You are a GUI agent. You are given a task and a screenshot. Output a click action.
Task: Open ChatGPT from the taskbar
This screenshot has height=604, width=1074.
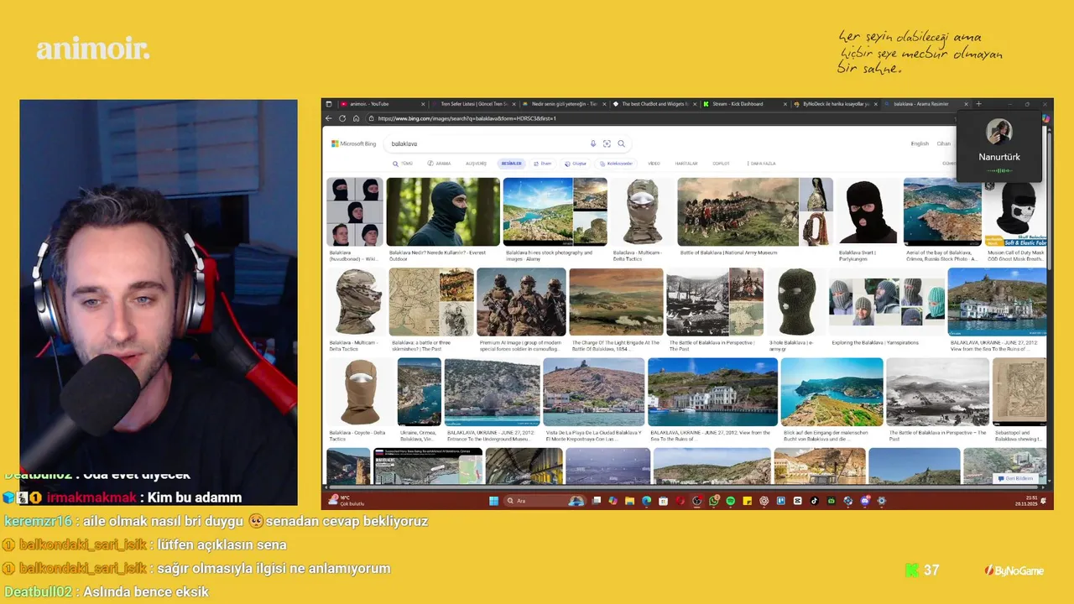(x=764, y=501)
